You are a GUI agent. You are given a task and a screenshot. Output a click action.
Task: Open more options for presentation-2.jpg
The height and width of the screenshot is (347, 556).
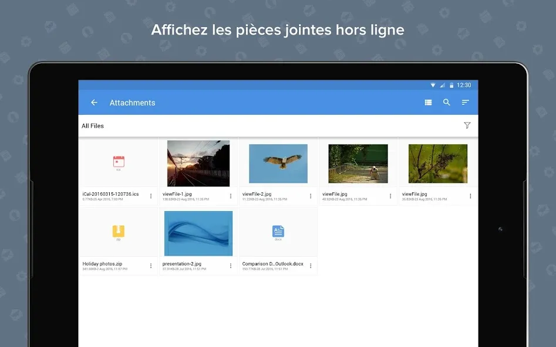coord(231,266)
